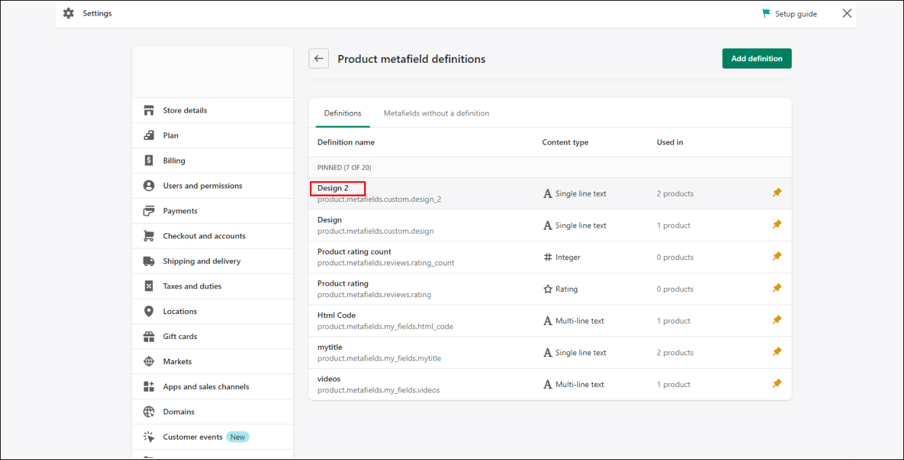Image resolution: width=904 pixels, height=460 pixels.
Task: Unpin the Html Code definition
Action: [x=777, y=320]
